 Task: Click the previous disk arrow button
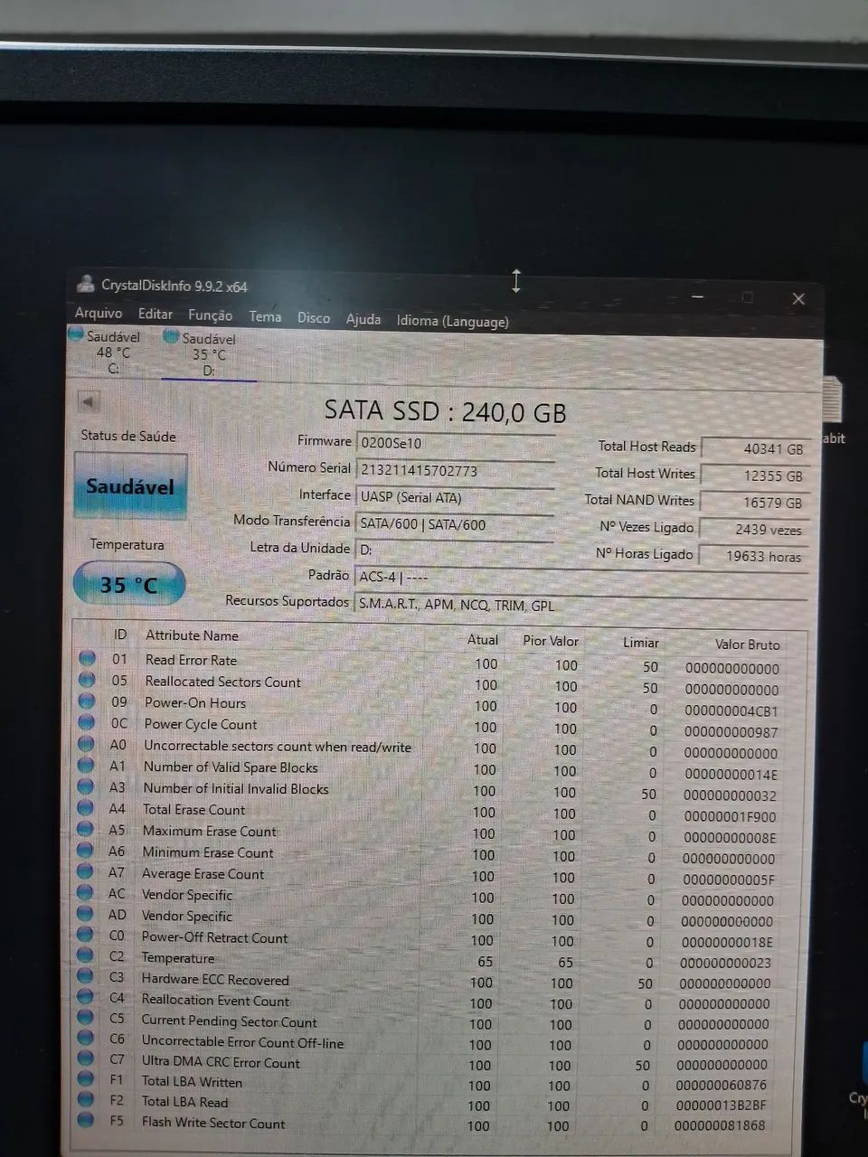[x=89, y=400]
